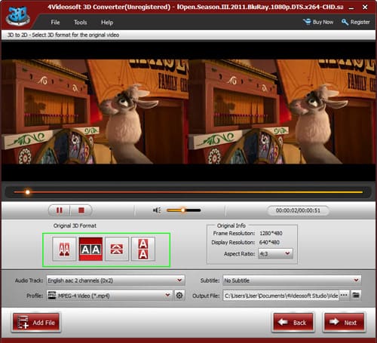This screenshot has height=343, width=377.
Task: Minimize the converter window
Action: click(x=351, y=8)
